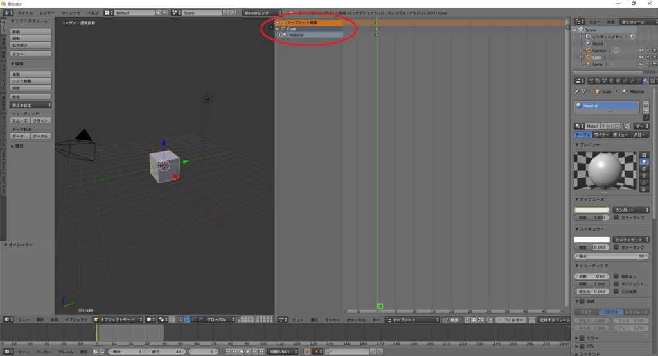Open the レンダー menu

(47, 13)
